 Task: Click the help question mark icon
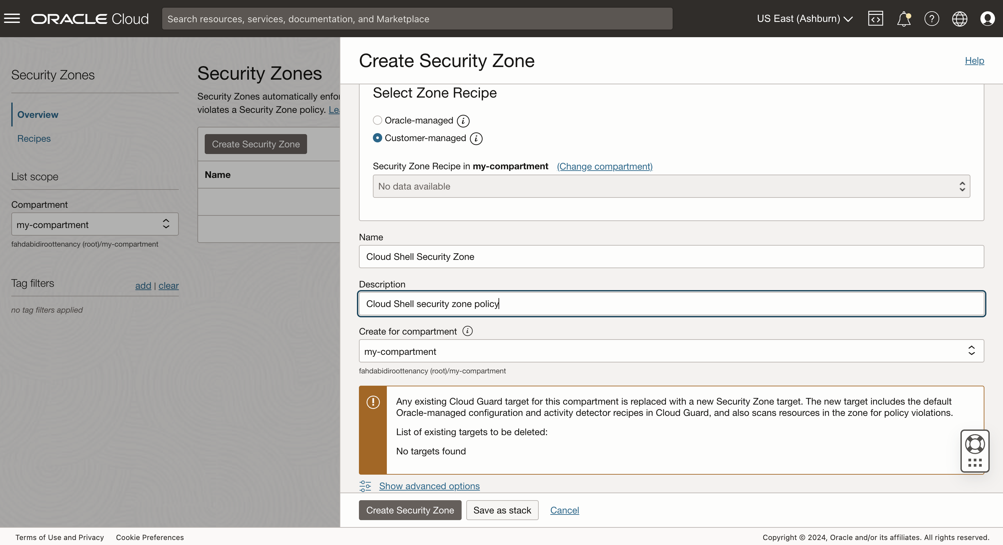(931, 18)
